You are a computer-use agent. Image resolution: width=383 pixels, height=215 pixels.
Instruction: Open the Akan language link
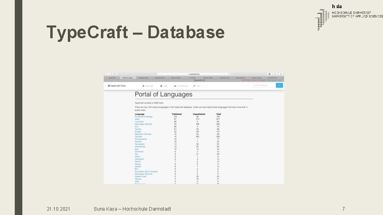click(x=137, y=119)
